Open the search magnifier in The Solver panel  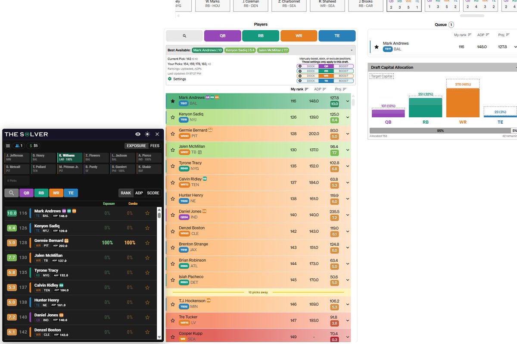[11, 193]
